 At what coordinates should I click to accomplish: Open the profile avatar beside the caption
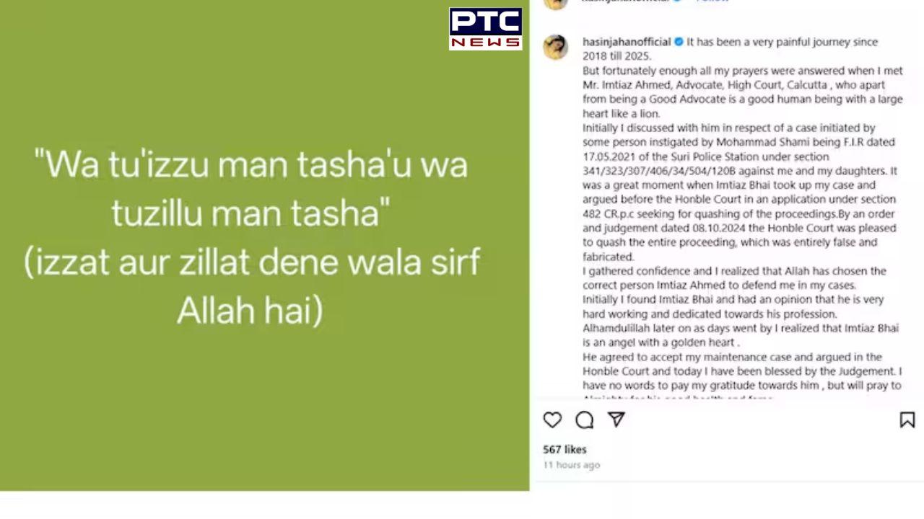click(x=556, y=47)
